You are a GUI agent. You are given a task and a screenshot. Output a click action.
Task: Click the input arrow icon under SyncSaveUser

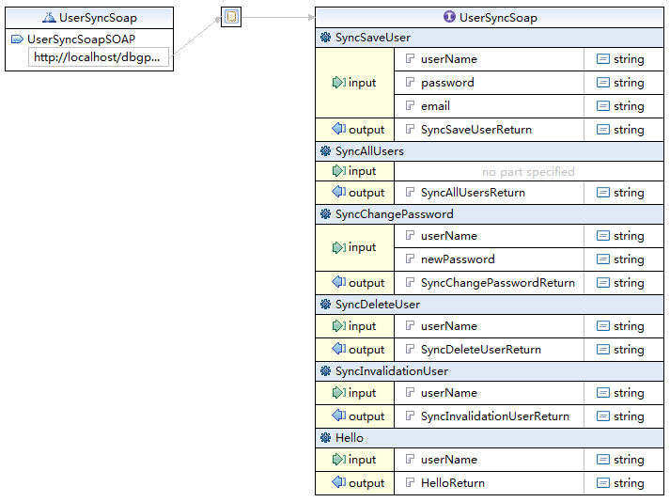pos(339,82)
